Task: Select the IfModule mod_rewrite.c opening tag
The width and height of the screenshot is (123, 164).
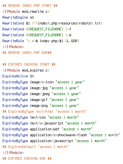Action: [26, 11]
